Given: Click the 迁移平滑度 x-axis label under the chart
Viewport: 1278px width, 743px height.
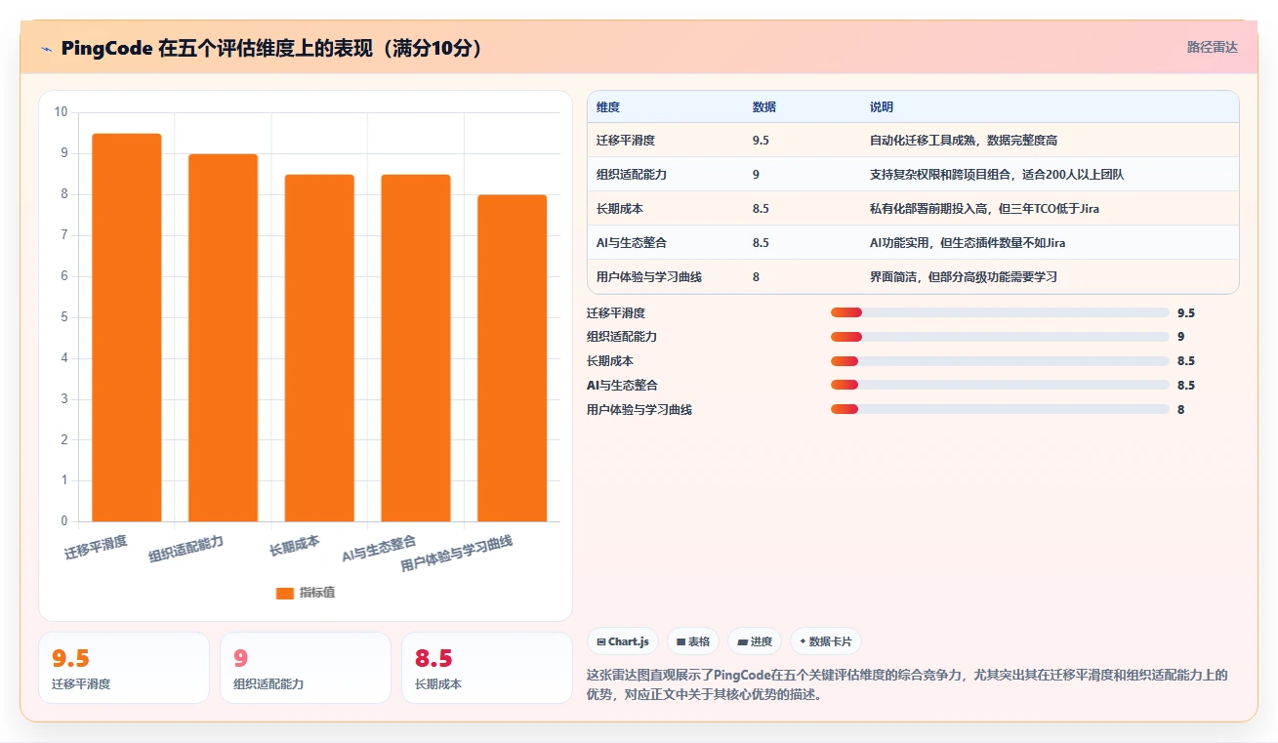Looking at the screenshot, I should coord(96,547).
